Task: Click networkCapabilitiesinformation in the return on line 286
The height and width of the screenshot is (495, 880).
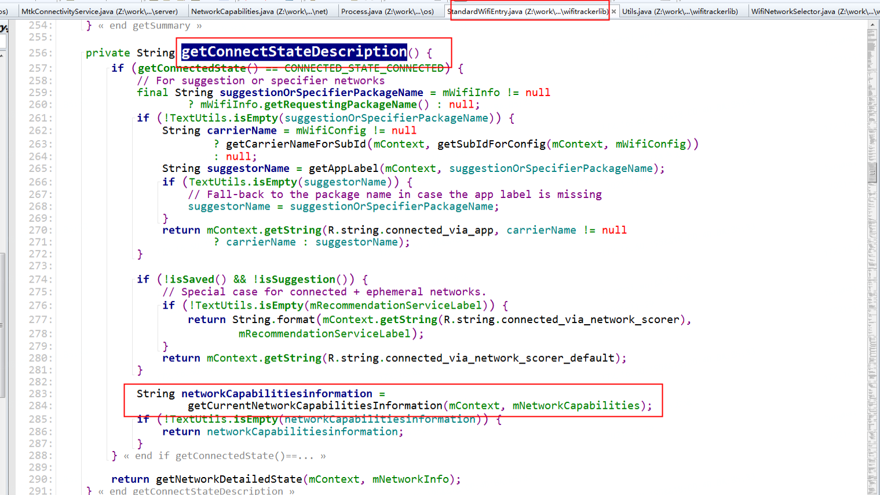Action: 302,432
